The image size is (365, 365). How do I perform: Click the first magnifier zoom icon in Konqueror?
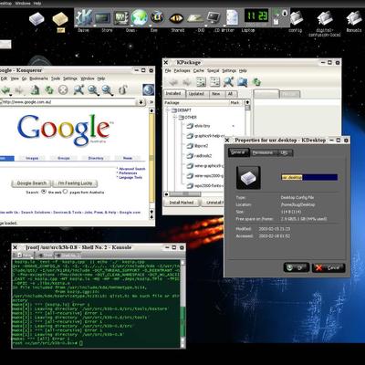click(x=93, y=90)
